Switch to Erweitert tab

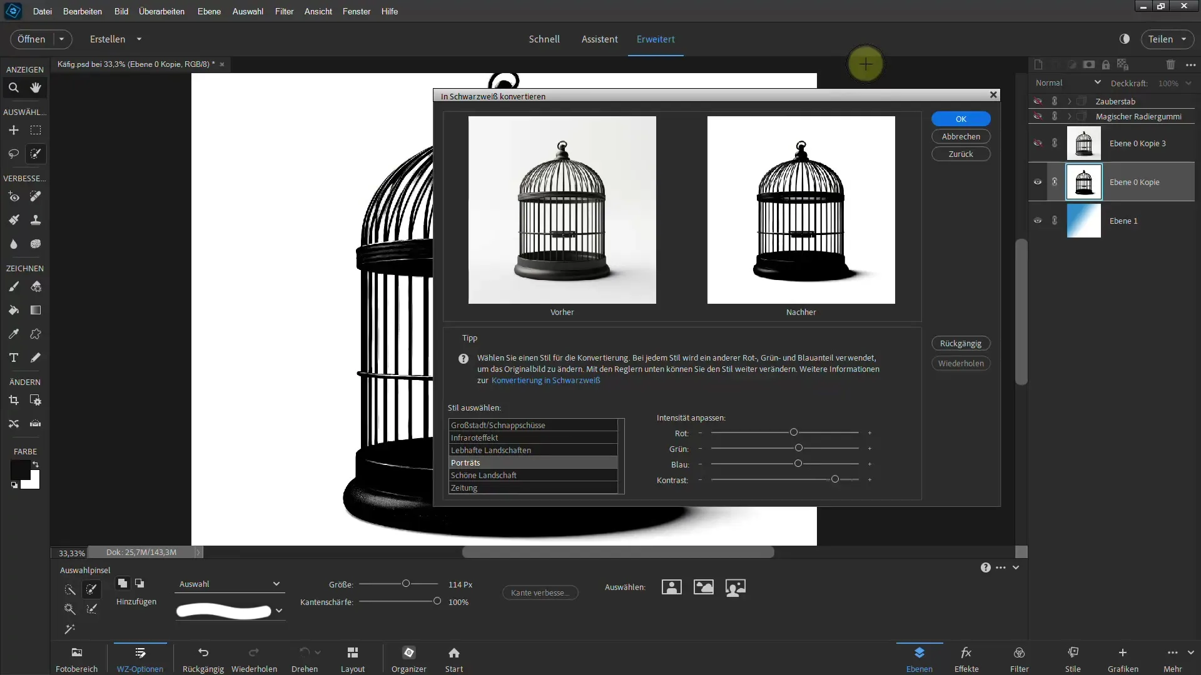pos(656,39)
